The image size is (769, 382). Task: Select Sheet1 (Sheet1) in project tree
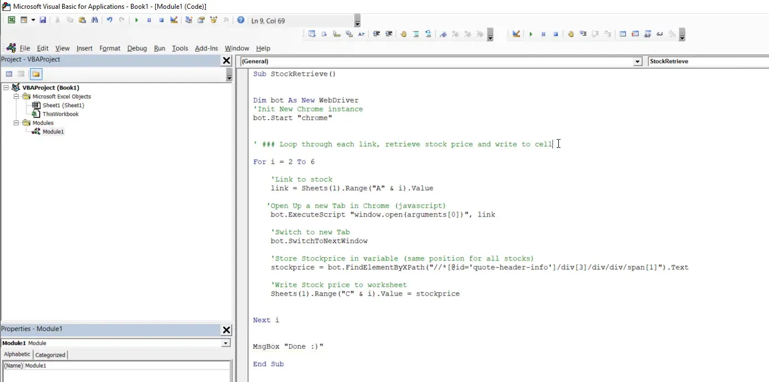click(63, 106)
